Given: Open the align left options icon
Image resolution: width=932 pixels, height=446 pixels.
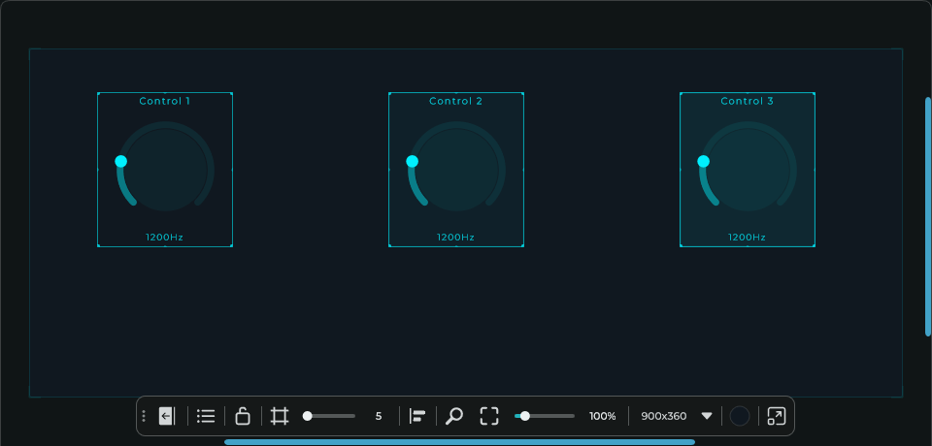Looking at the screenshot, I should tap(417, 416).
